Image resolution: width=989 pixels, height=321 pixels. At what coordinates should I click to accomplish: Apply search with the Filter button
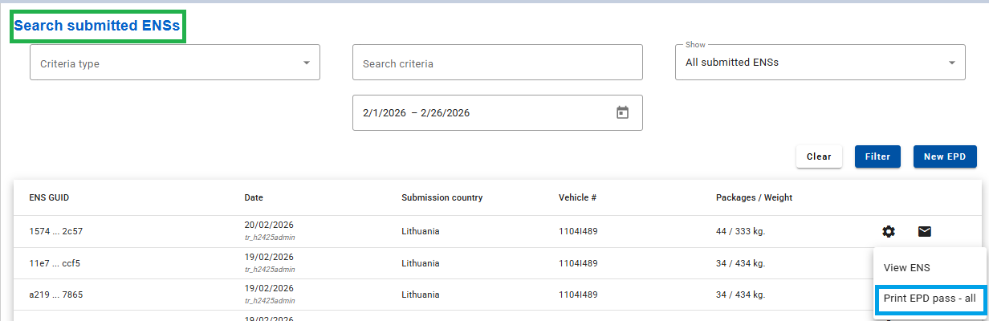tap(877, 156)
